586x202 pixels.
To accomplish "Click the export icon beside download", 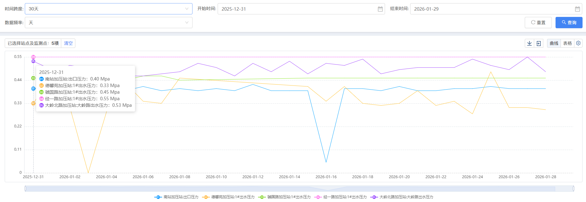I will coord(539,43).
